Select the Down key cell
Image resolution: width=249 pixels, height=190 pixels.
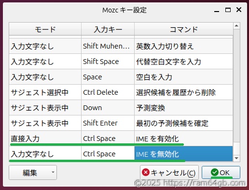(108, 108)
